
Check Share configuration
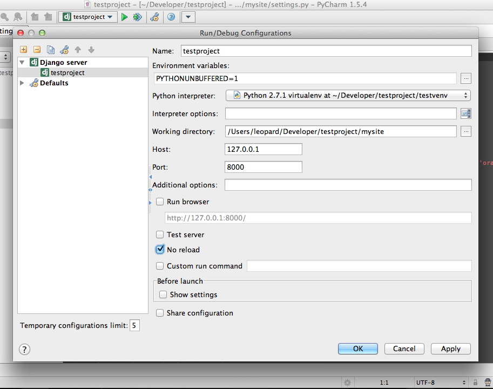160,313
